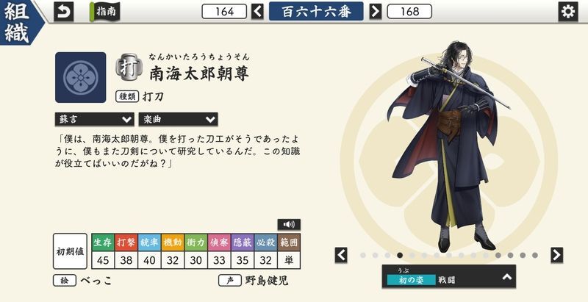Image resolution: width=588 pixels, height=302 pixels.
Task: Open the 蘇言 dropdown
Action: coord(94,120)
